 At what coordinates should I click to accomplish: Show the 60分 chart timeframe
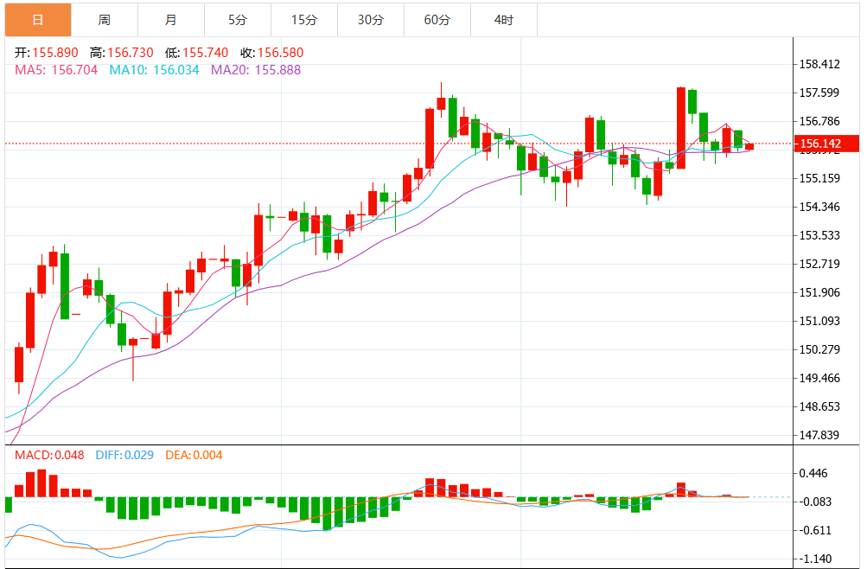click(437, 19)
